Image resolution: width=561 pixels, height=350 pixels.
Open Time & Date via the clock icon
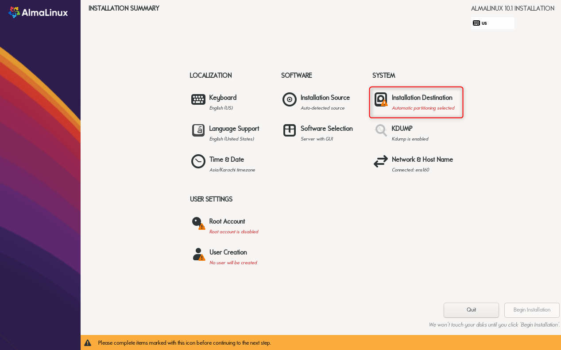[x=198, y=161]
